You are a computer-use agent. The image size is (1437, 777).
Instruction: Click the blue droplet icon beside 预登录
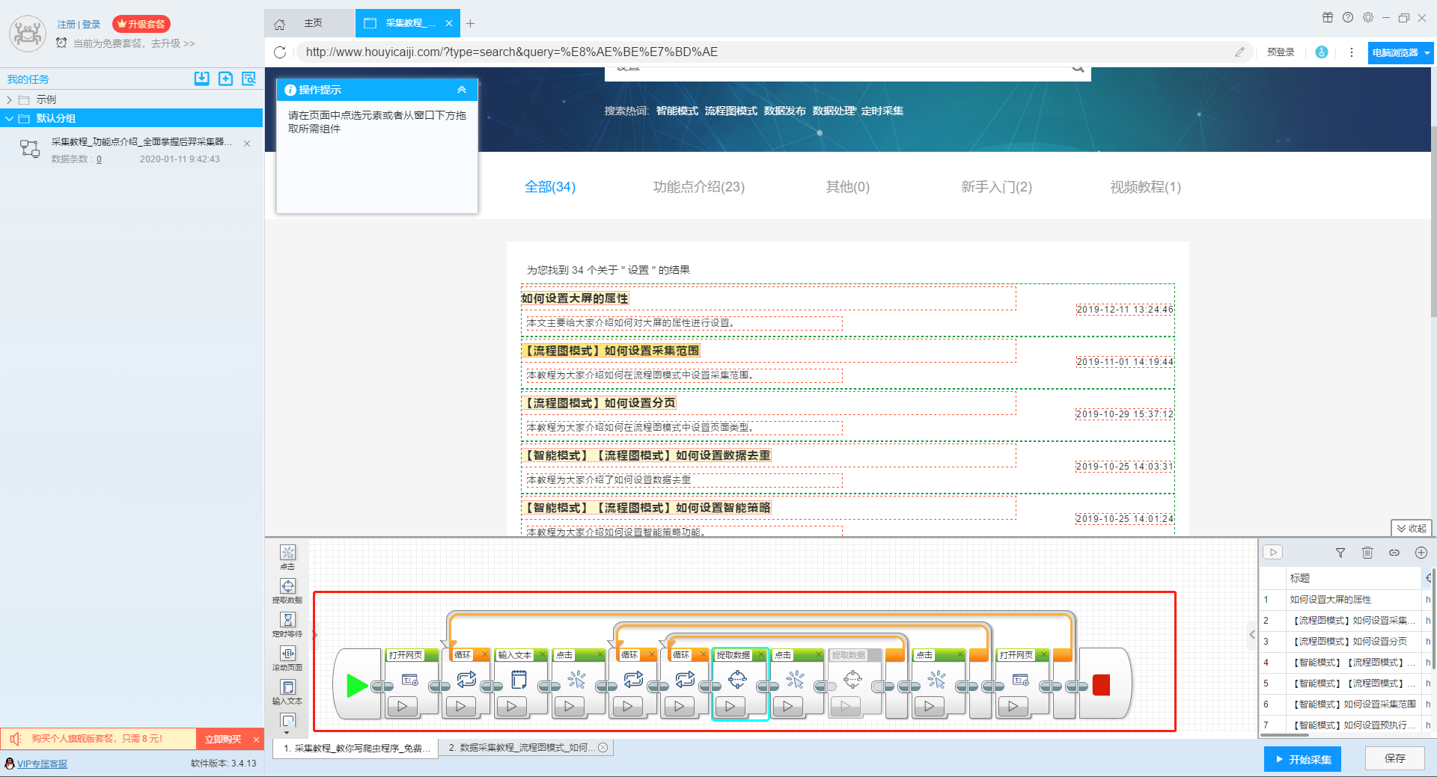(1322, 52)
